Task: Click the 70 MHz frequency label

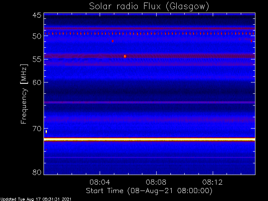Action: pyautogui.click(x=37, y=129)
